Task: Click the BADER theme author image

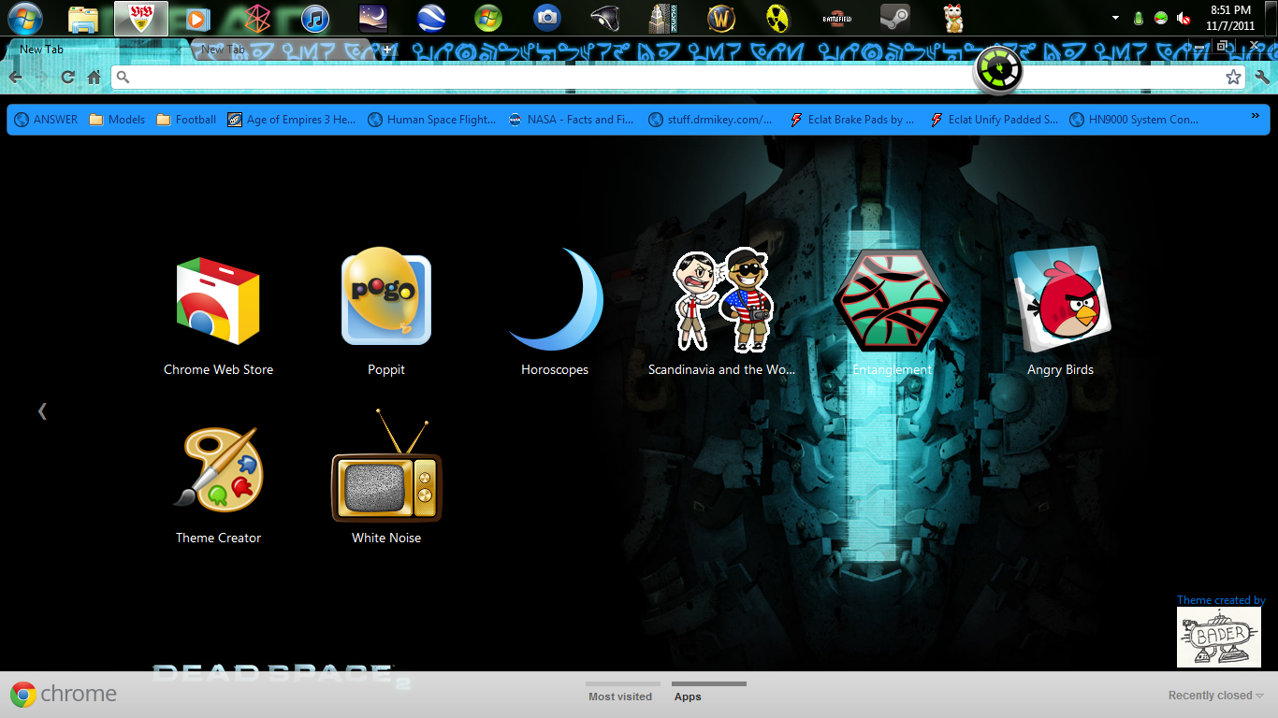Action: pyautogui.click(x=1219, y=638)
